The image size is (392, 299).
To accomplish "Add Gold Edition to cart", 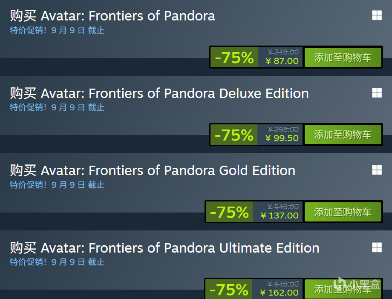I will (x=343, y=212).
